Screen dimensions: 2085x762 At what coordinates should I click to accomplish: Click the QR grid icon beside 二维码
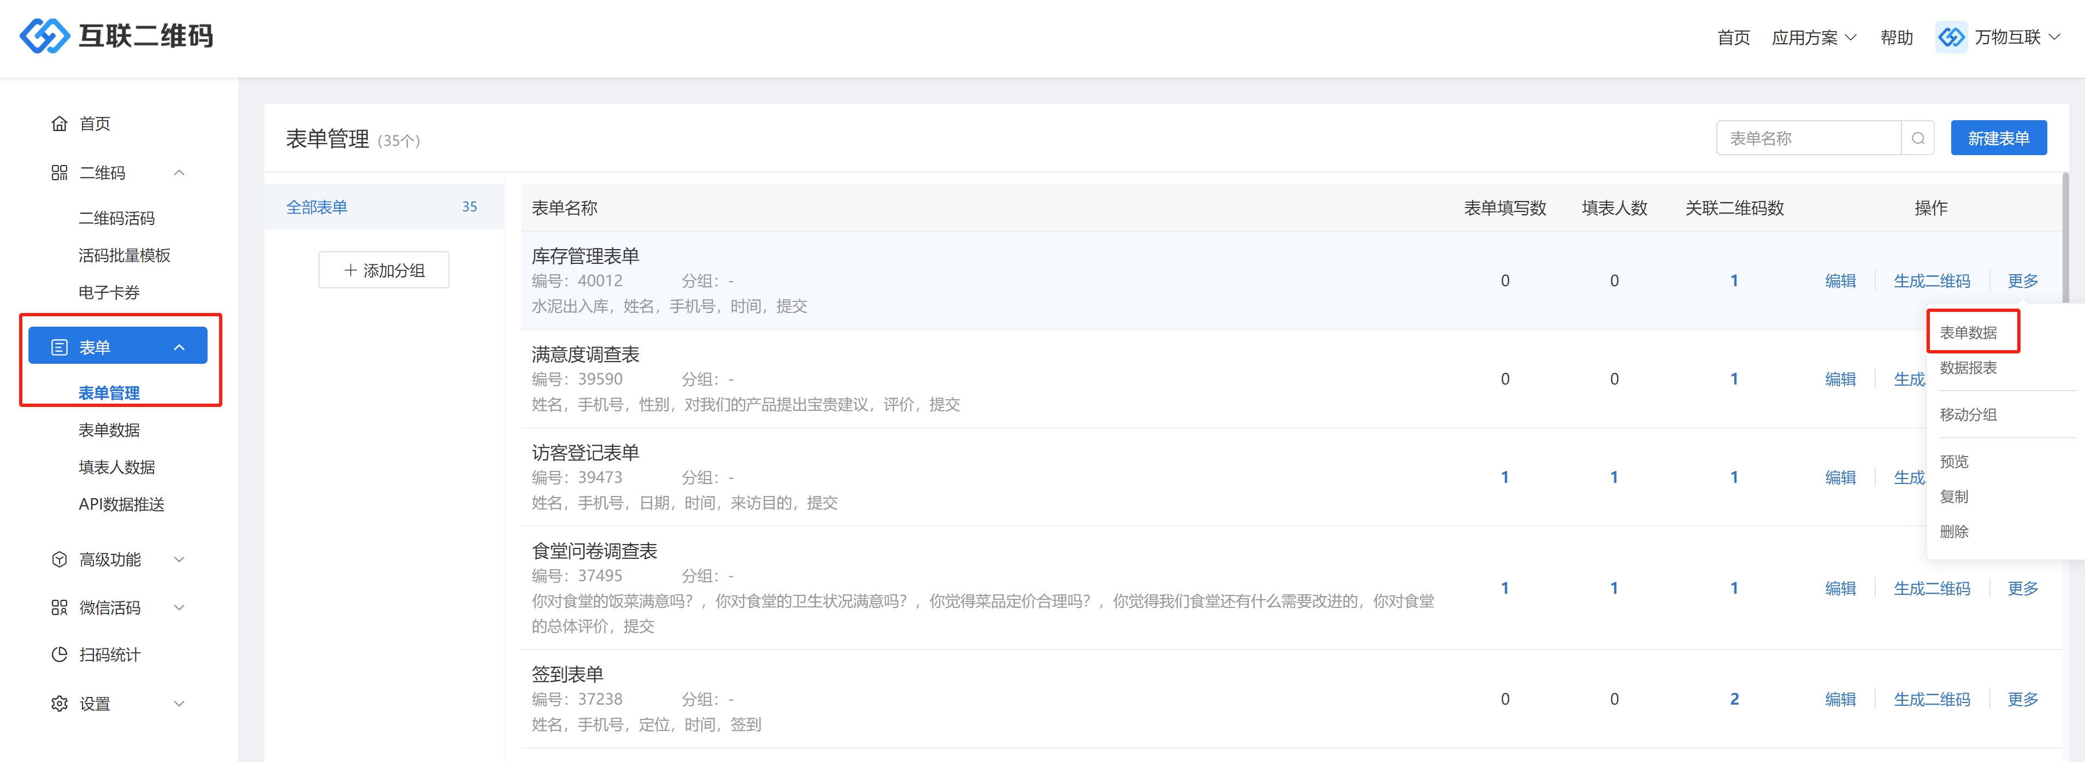[59, 173]
